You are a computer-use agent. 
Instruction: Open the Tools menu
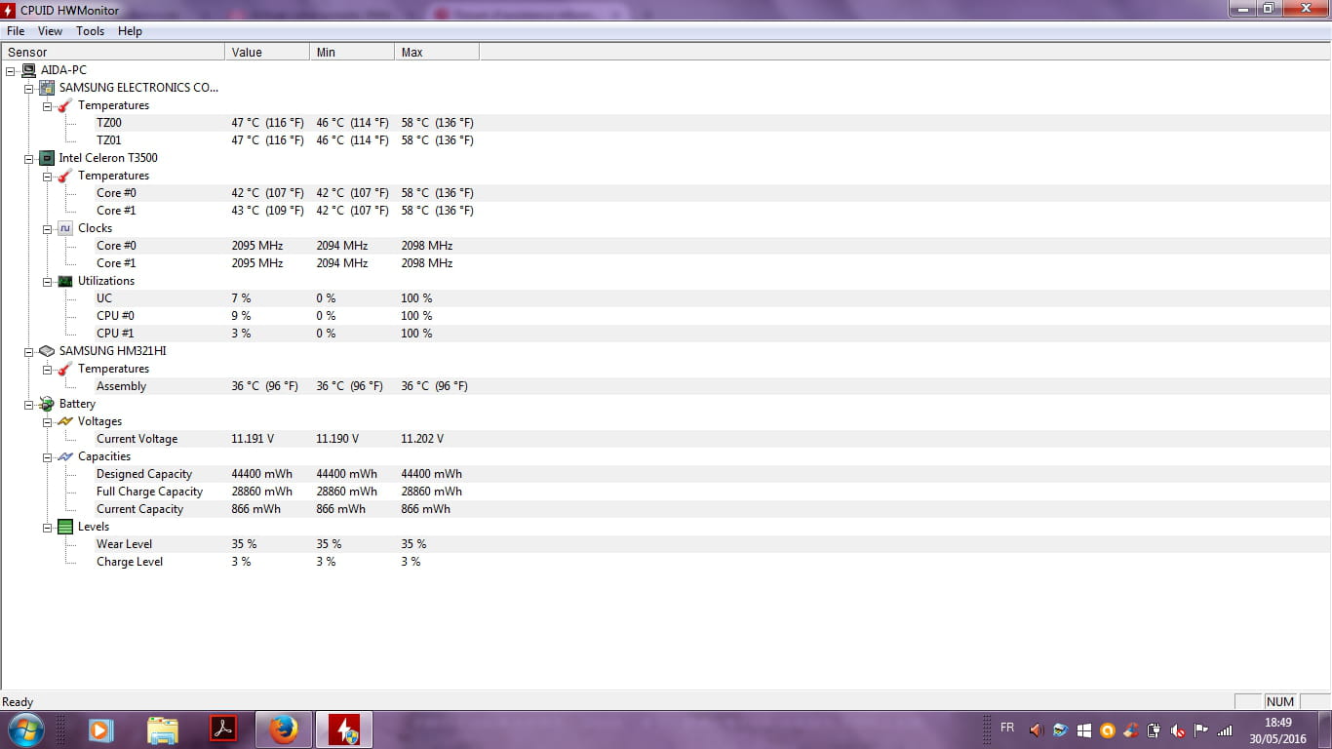[x=91, y=31]
